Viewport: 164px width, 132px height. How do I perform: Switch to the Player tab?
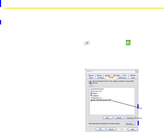click(91, 78)
